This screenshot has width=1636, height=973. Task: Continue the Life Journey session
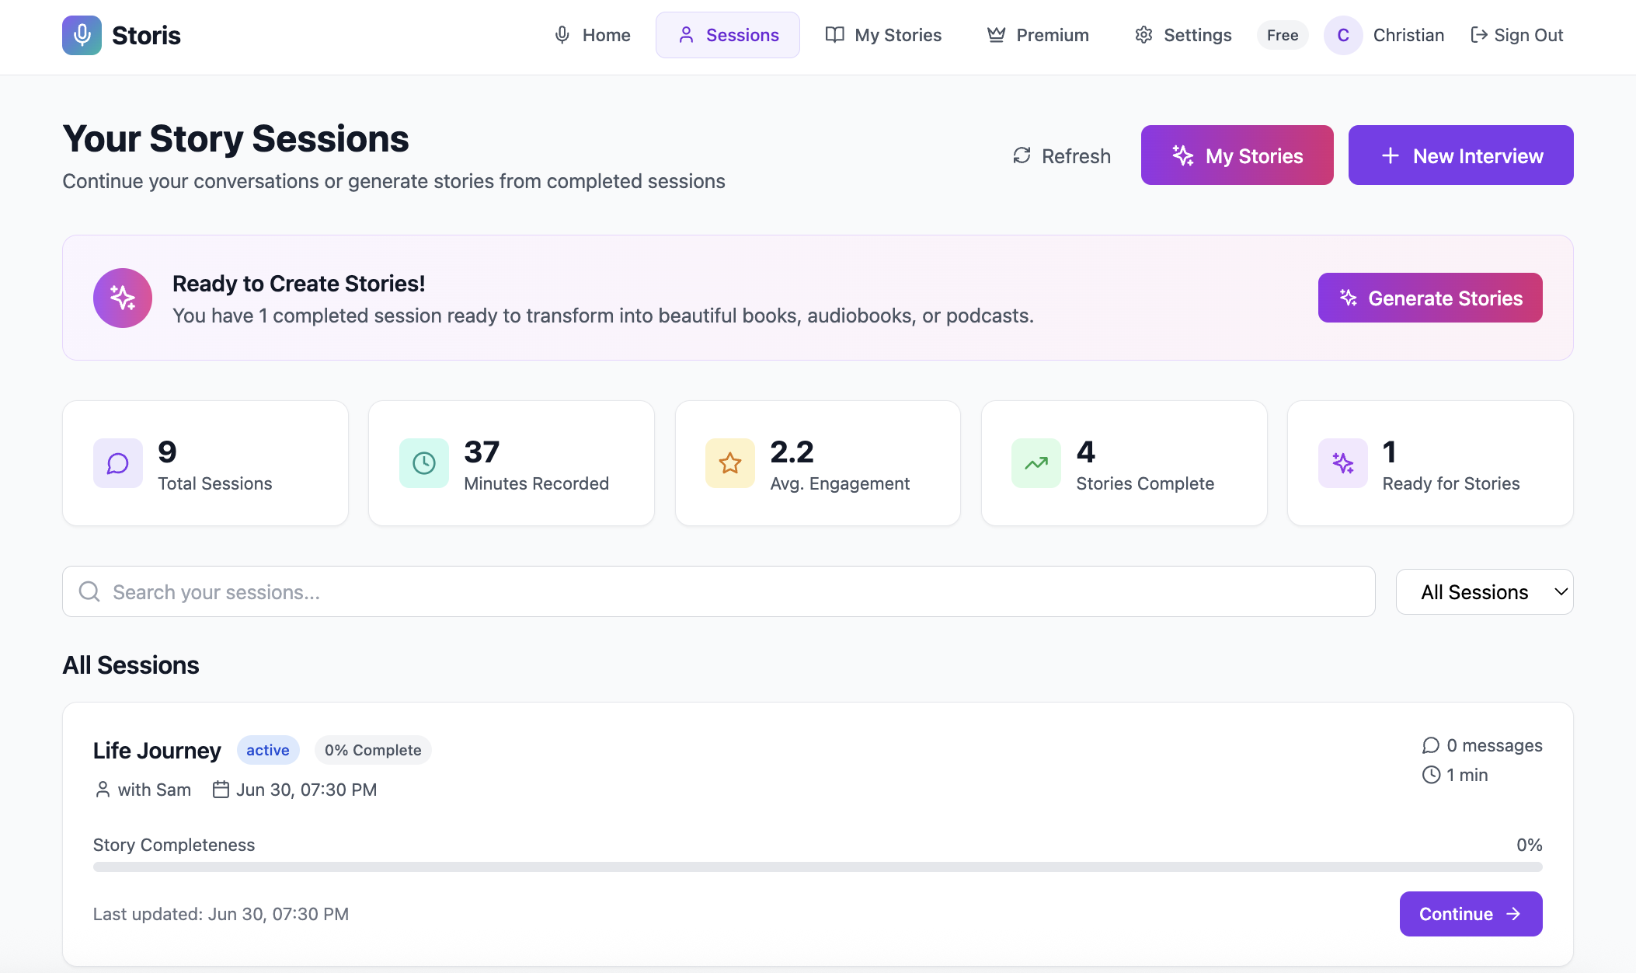pyautogui.click(x=1470, y=914)
